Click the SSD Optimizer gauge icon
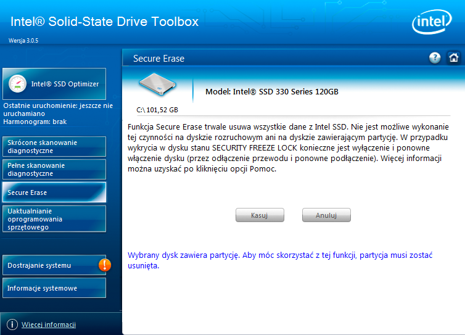This screenshot has width=465, height=335. pos(17,84)
